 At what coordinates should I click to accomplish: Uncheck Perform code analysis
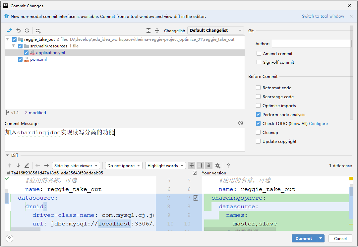pos(258,114)
